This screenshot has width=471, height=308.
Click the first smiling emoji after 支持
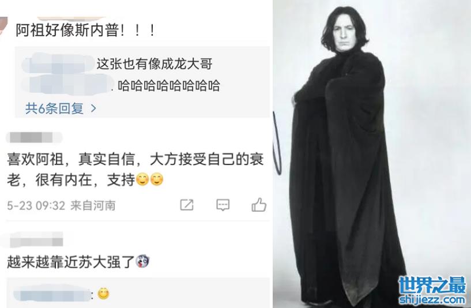(x=142, y=179)
